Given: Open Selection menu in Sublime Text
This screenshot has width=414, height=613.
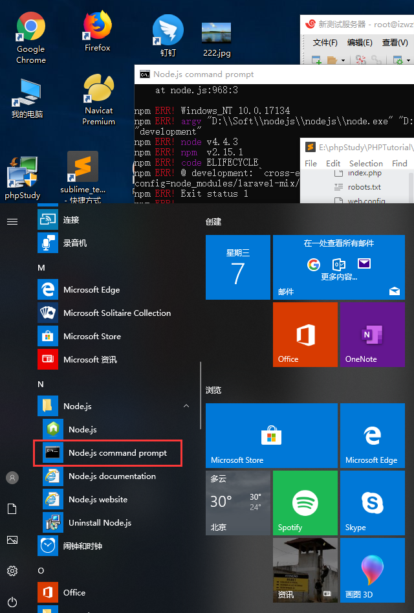Looking at the screenshot, I should 366,163.
